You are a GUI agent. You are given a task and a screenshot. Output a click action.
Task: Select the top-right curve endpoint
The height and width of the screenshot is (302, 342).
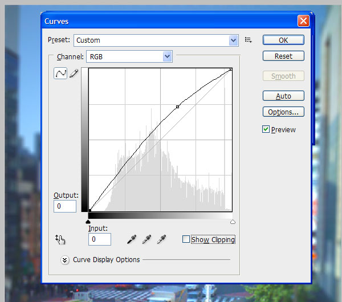(231, 70)
